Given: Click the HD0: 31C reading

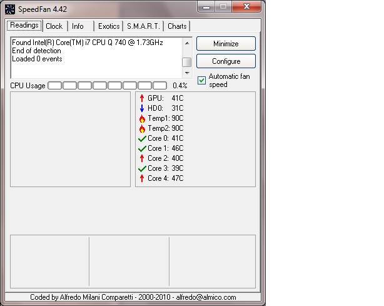Looking at the screenshot, I should click(165, 108).
